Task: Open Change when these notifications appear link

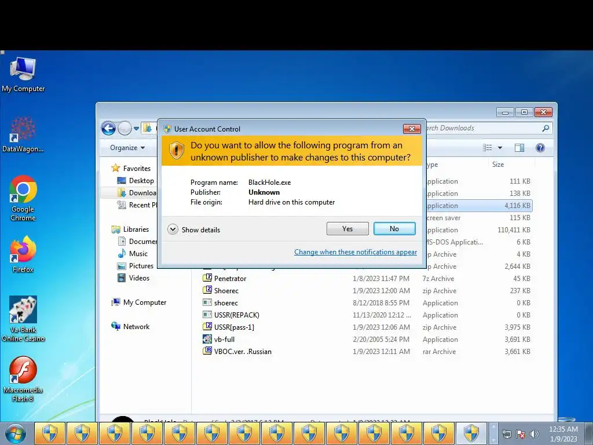Action: [x=356, y=252]
